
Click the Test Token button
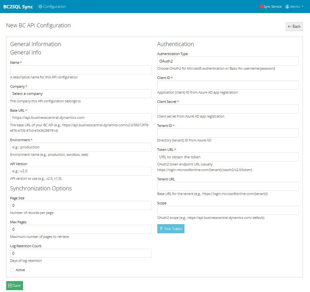pos(171,229)
